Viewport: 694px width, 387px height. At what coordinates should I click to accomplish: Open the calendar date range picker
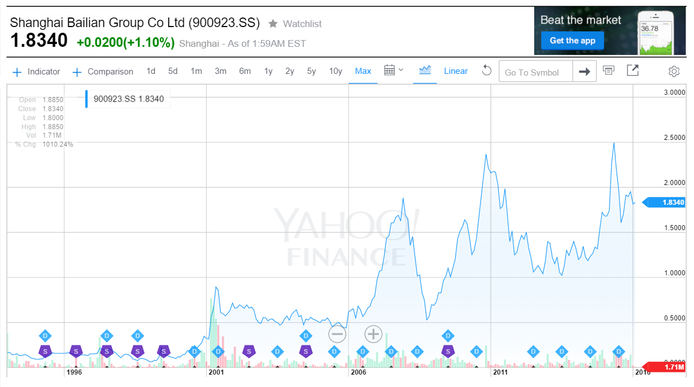pyautogui.click(x=394, y=71)
